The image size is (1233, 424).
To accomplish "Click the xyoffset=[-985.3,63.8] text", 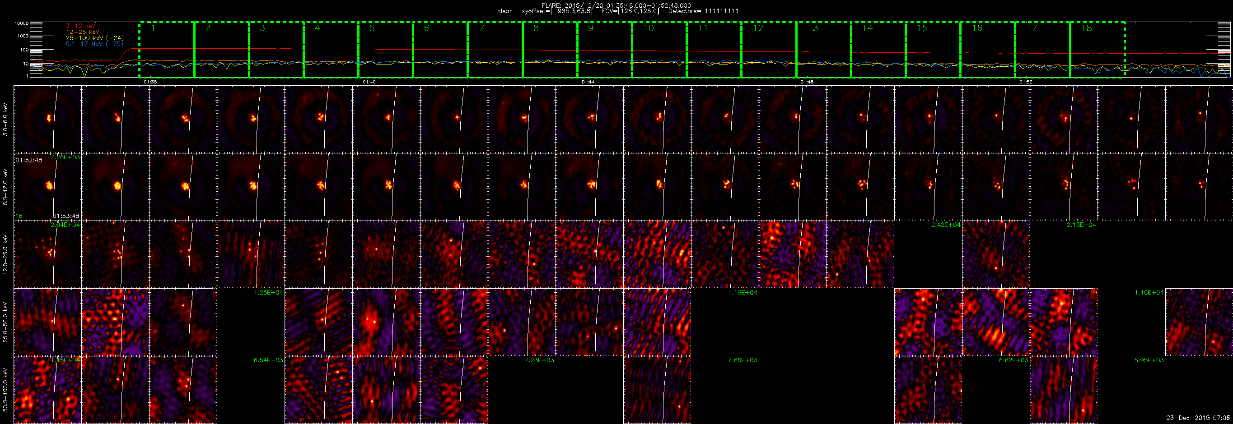I will (x=557, y=11).
